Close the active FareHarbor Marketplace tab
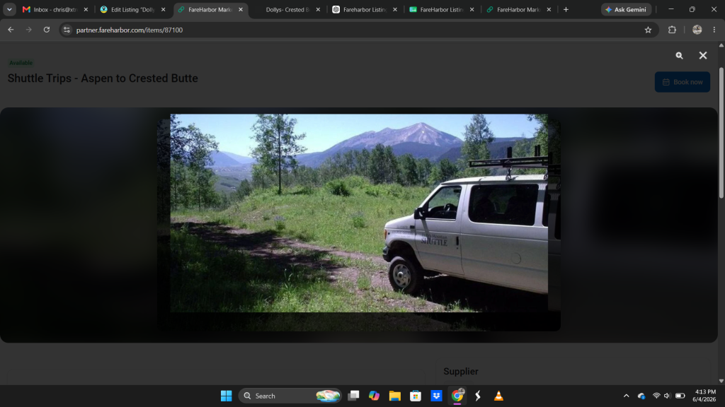Image resolution: width=725 pixels, height=407 pixels. (x=241, y=9)
